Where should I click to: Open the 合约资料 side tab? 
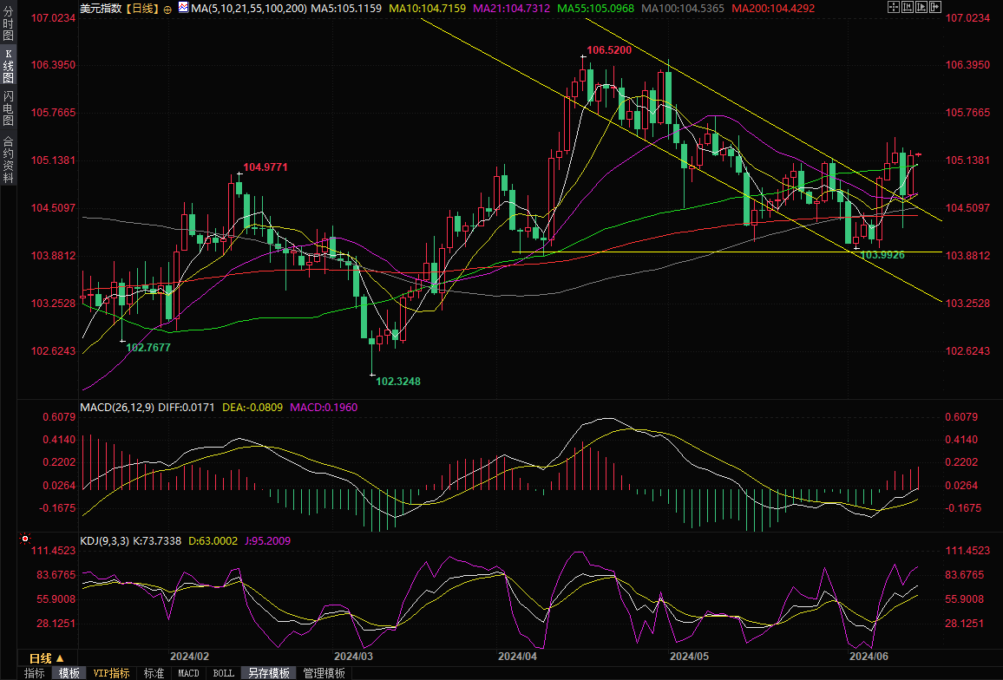click(x=8, y=159)
